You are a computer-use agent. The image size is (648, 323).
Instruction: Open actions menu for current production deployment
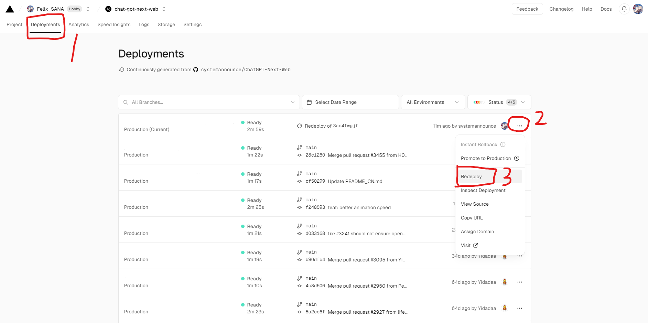tap(519, 126)
